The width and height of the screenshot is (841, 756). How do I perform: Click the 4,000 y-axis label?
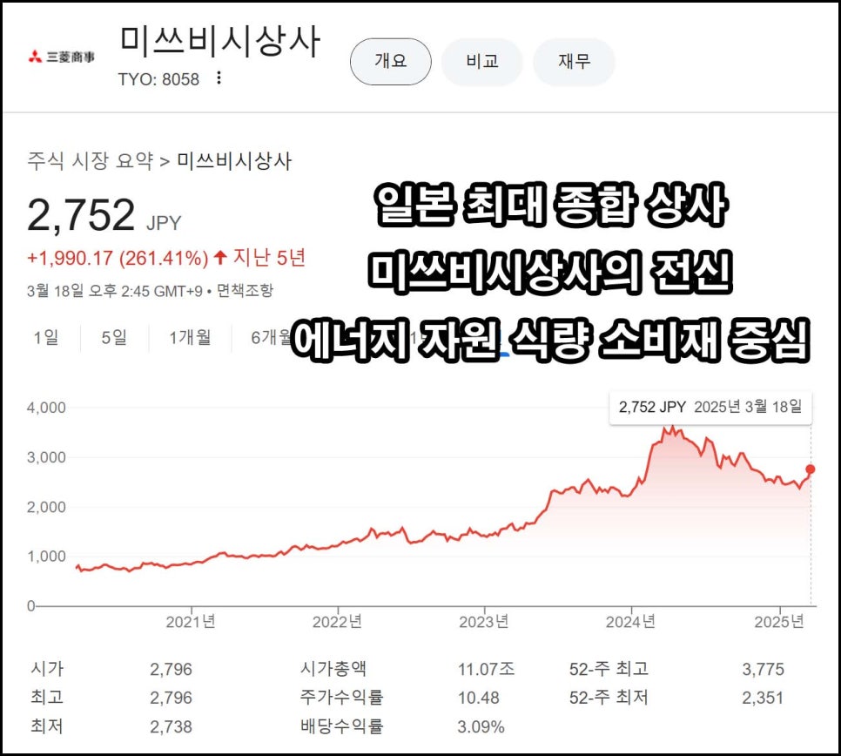pyautogui.click(x=47, y=408)
